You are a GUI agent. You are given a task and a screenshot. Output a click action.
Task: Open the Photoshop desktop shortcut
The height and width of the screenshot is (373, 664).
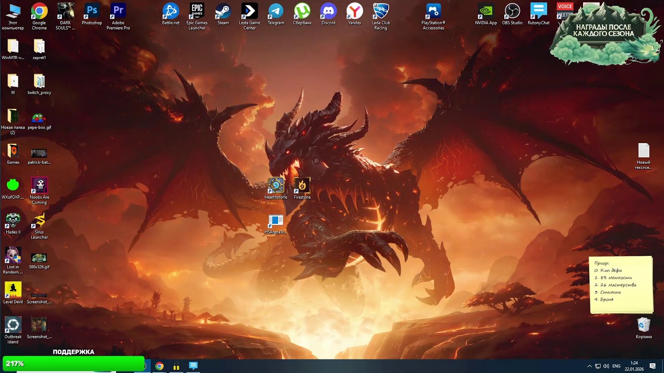[x=92, y=14]
